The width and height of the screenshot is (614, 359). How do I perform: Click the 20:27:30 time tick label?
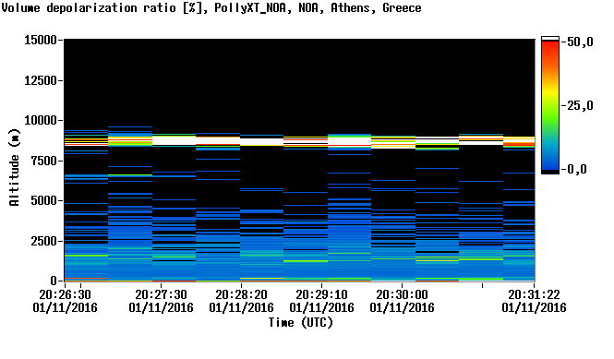click(161, 301)
